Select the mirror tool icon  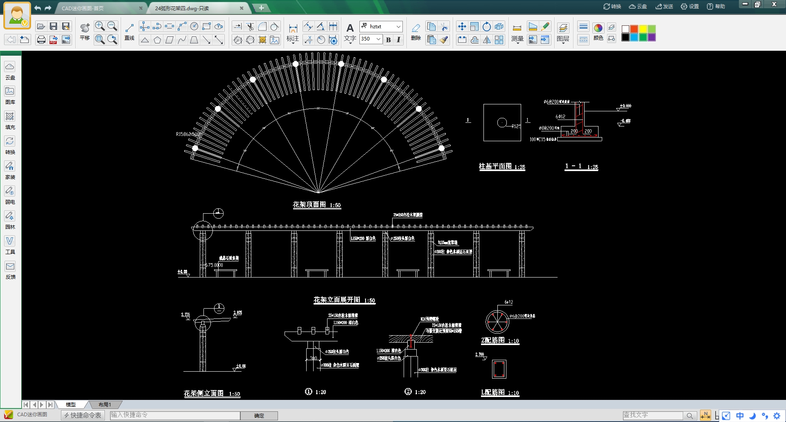point(487,40)
